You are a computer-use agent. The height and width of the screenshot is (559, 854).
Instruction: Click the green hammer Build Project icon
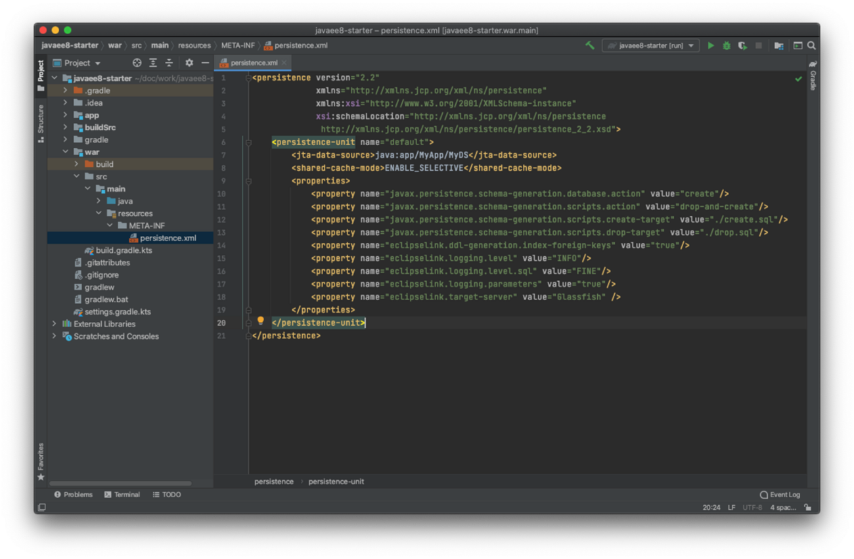tap(589, 45)
